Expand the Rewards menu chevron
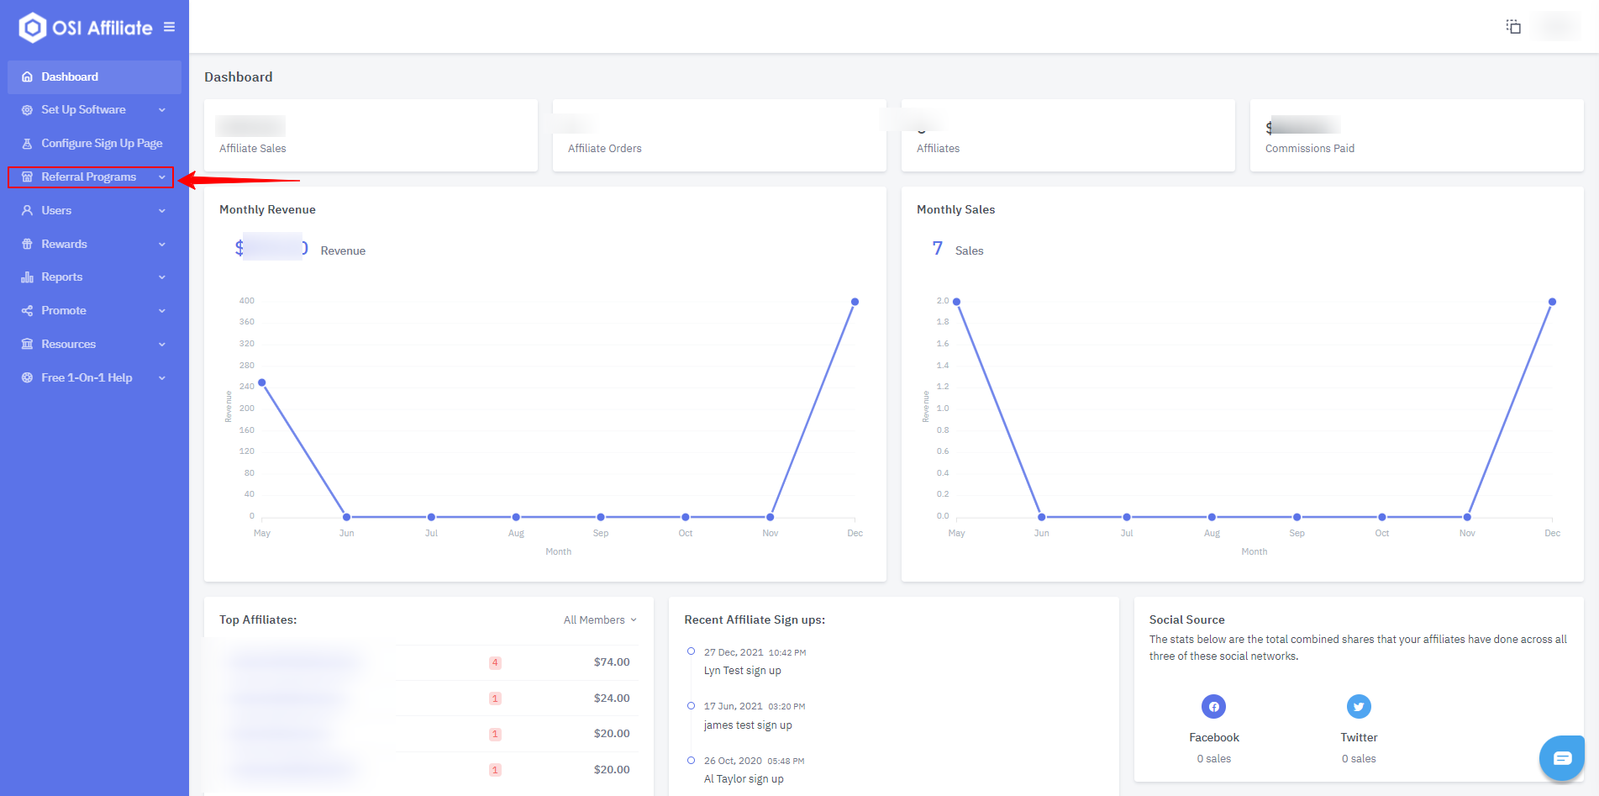The width and height of the screenshot is (1599, 796). tap(162, 245)
